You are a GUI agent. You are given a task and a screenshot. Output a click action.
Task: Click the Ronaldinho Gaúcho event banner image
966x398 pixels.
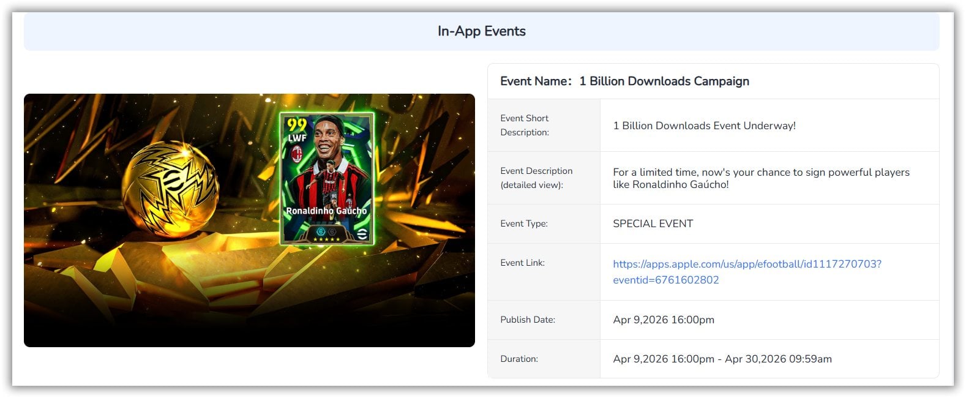[x=249, y=220]
